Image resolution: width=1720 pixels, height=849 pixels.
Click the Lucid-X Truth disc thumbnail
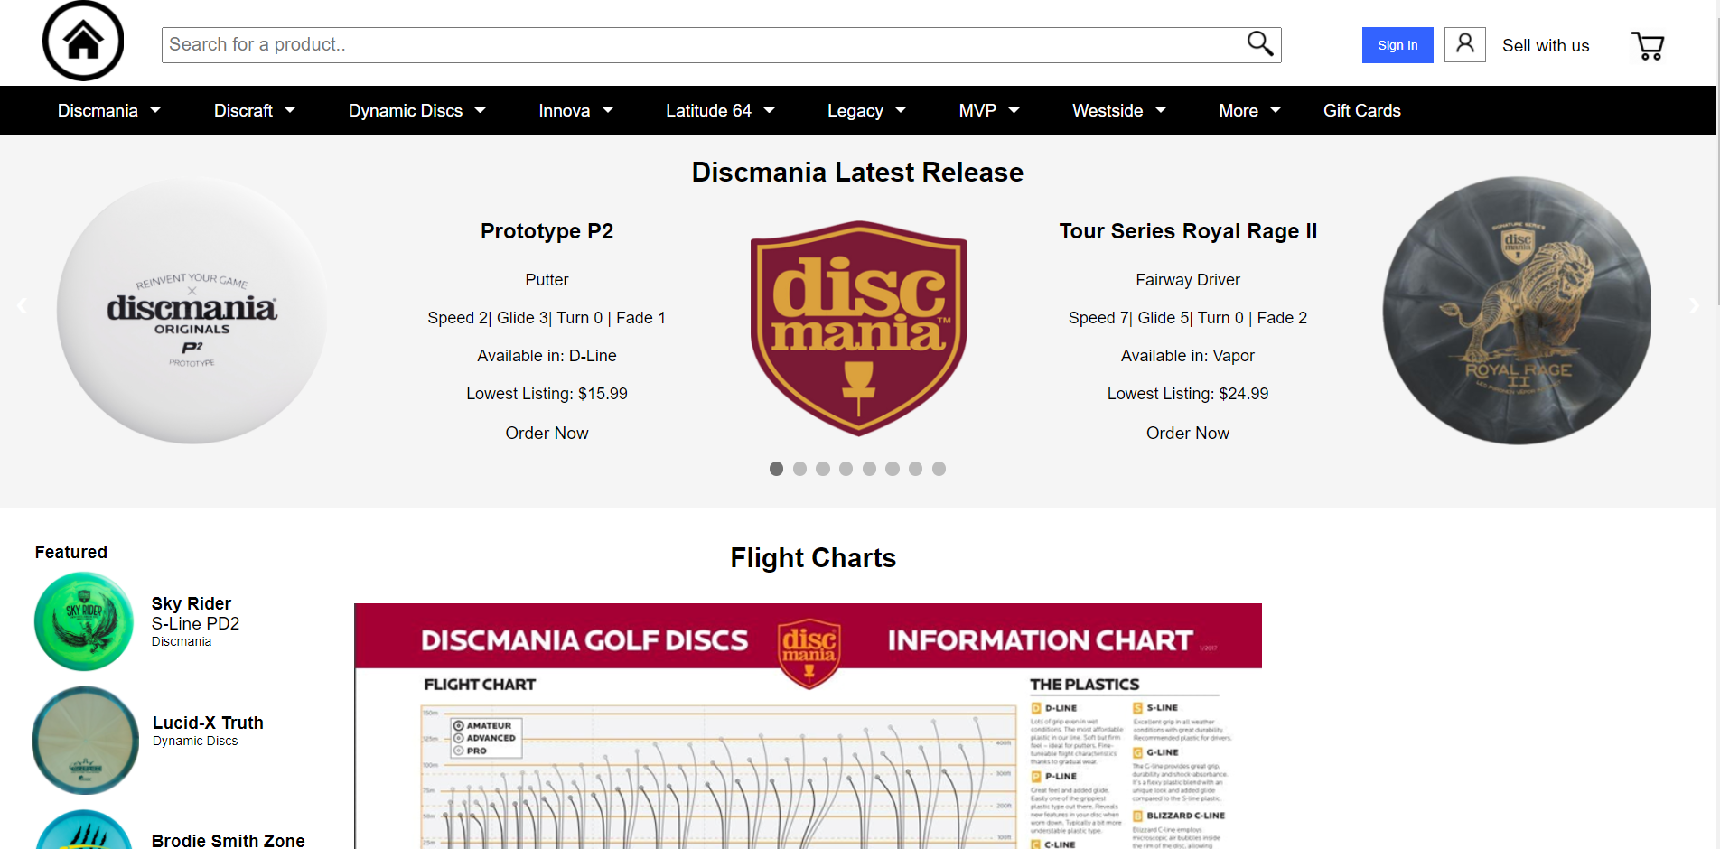pyautogui.click(x=84, y=741)
